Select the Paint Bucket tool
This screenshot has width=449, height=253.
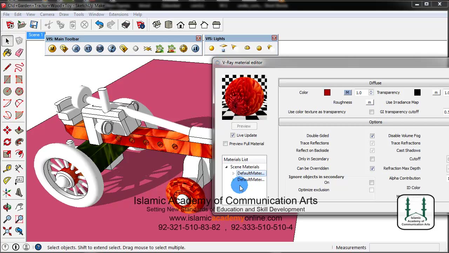coord(7,53)
